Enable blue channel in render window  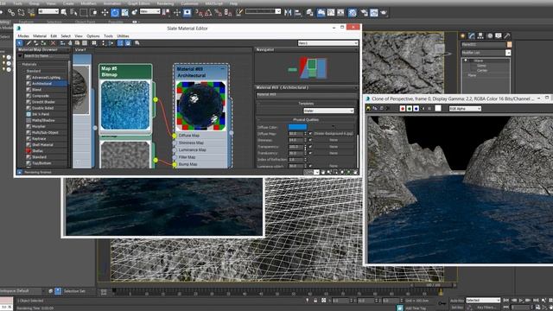coord(416,109)
